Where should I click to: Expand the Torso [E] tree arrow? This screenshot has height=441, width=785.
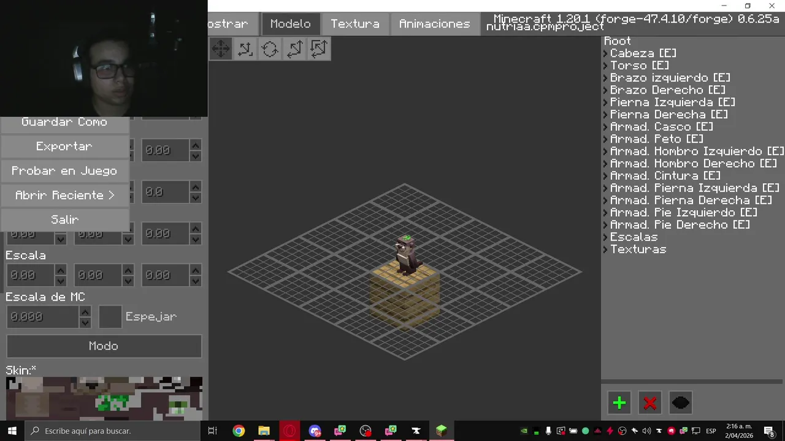point(605,66)
